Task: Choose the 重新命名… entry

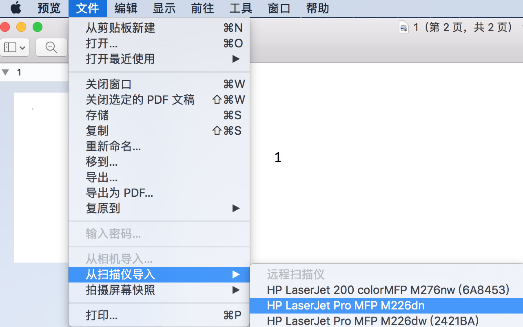Action: pos(159,146)
